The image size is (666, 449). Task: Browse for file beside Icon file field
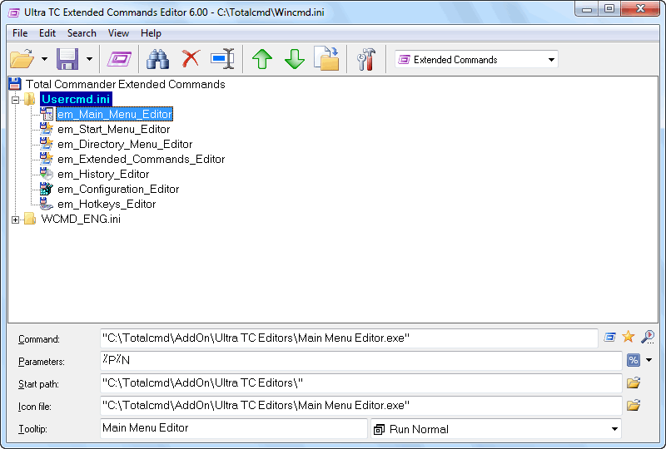[634, 405]
